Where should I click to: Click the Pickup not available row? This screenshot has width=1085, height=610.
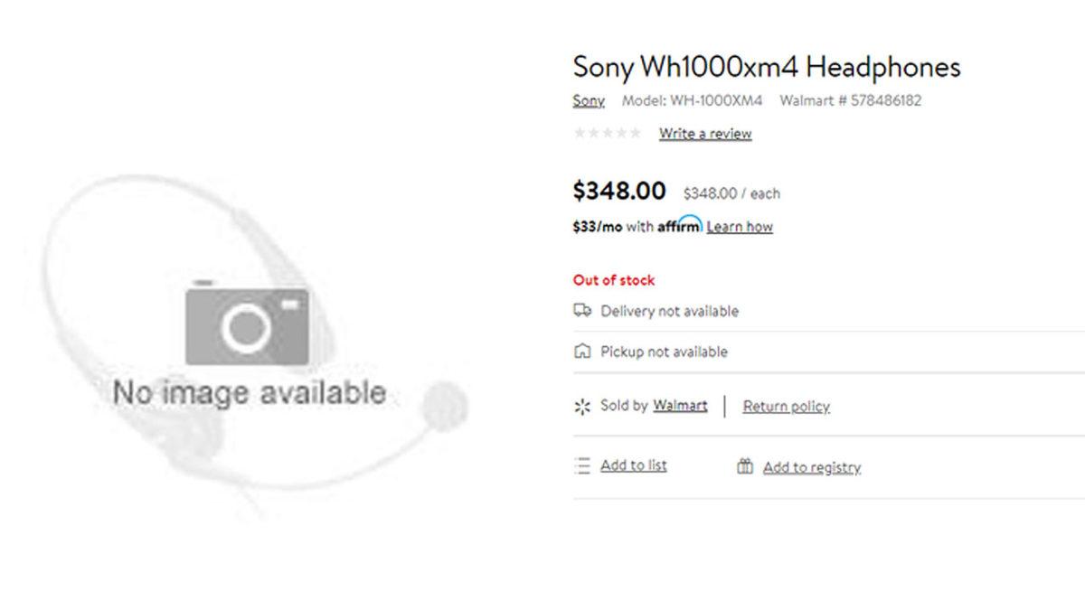pyautogui.click(x=662, y=352)
